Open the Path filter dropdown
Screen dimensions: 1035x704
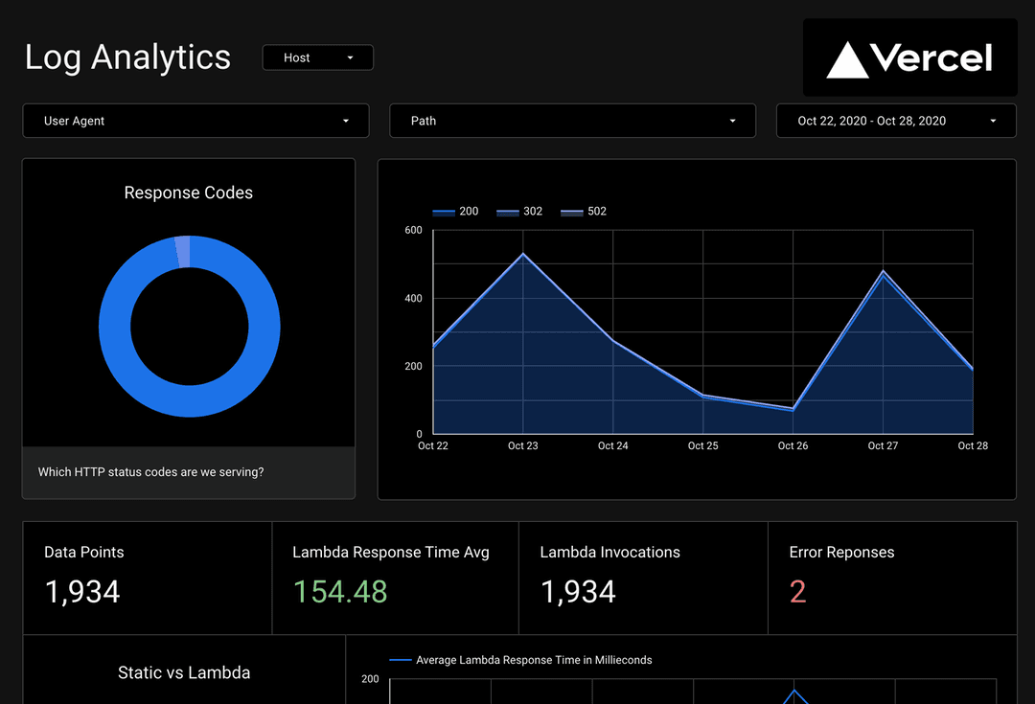pyautogui.click(x=572, y=121)
